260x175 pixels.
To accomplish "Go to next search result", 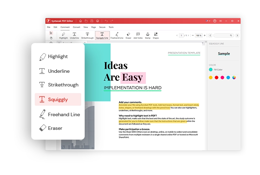I will [x=237, y=35].
